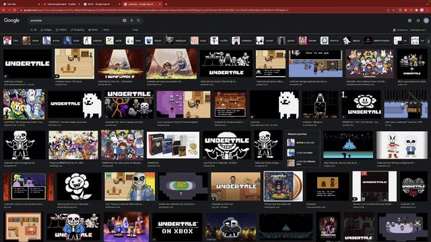The image size is (431, 242).
Task: Go back using the browser back arrow
Action: 3,10
